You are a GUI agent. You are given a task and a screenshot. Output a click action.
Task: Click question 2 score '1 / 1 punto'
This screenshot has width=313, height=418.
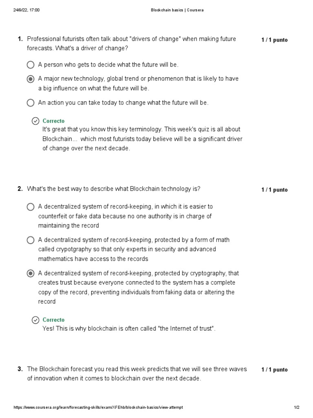coord(274,190)
